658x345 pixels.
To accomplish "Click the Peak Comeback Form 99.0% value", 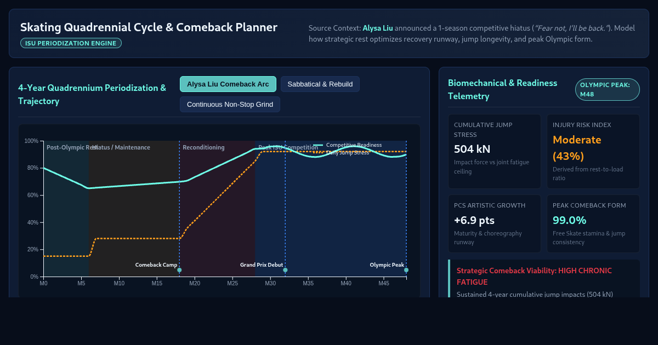I will [569, 220].
